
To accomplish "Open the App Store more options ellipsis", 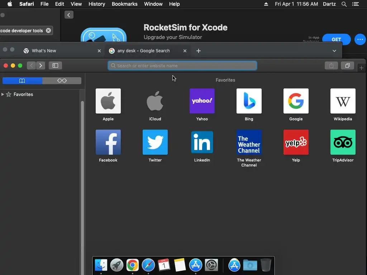I will [360, 39].
